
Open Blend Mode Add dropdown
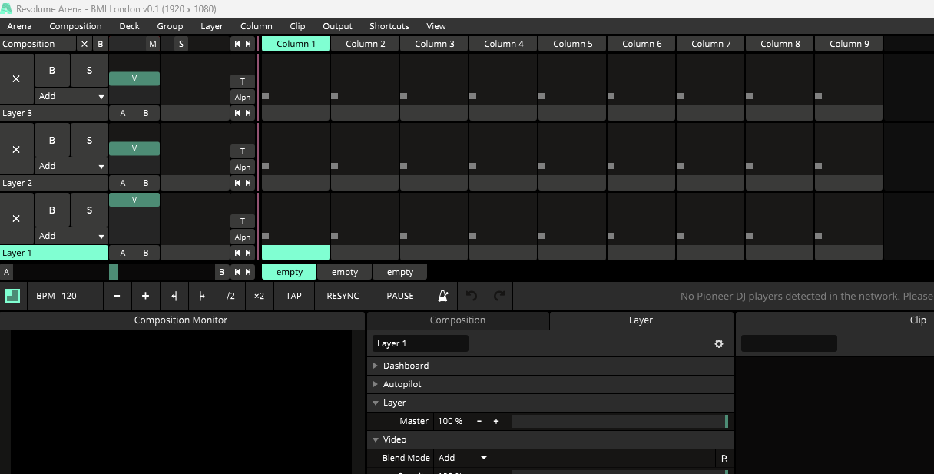point(462,458)
